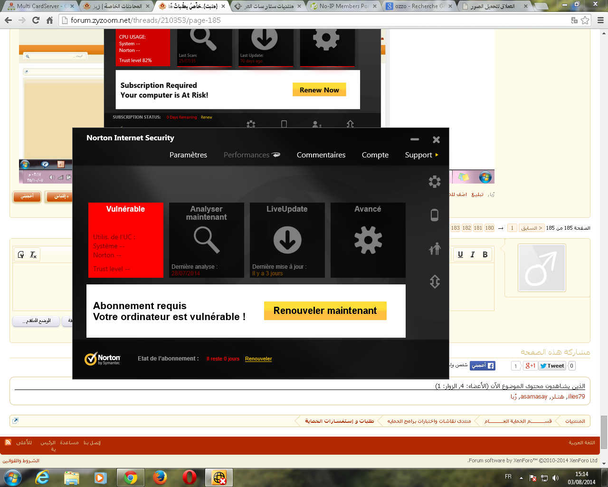Viewport: 608px width, 487px height.
Task: Click the red Vulnérable status tile
Action: (126, 240)
